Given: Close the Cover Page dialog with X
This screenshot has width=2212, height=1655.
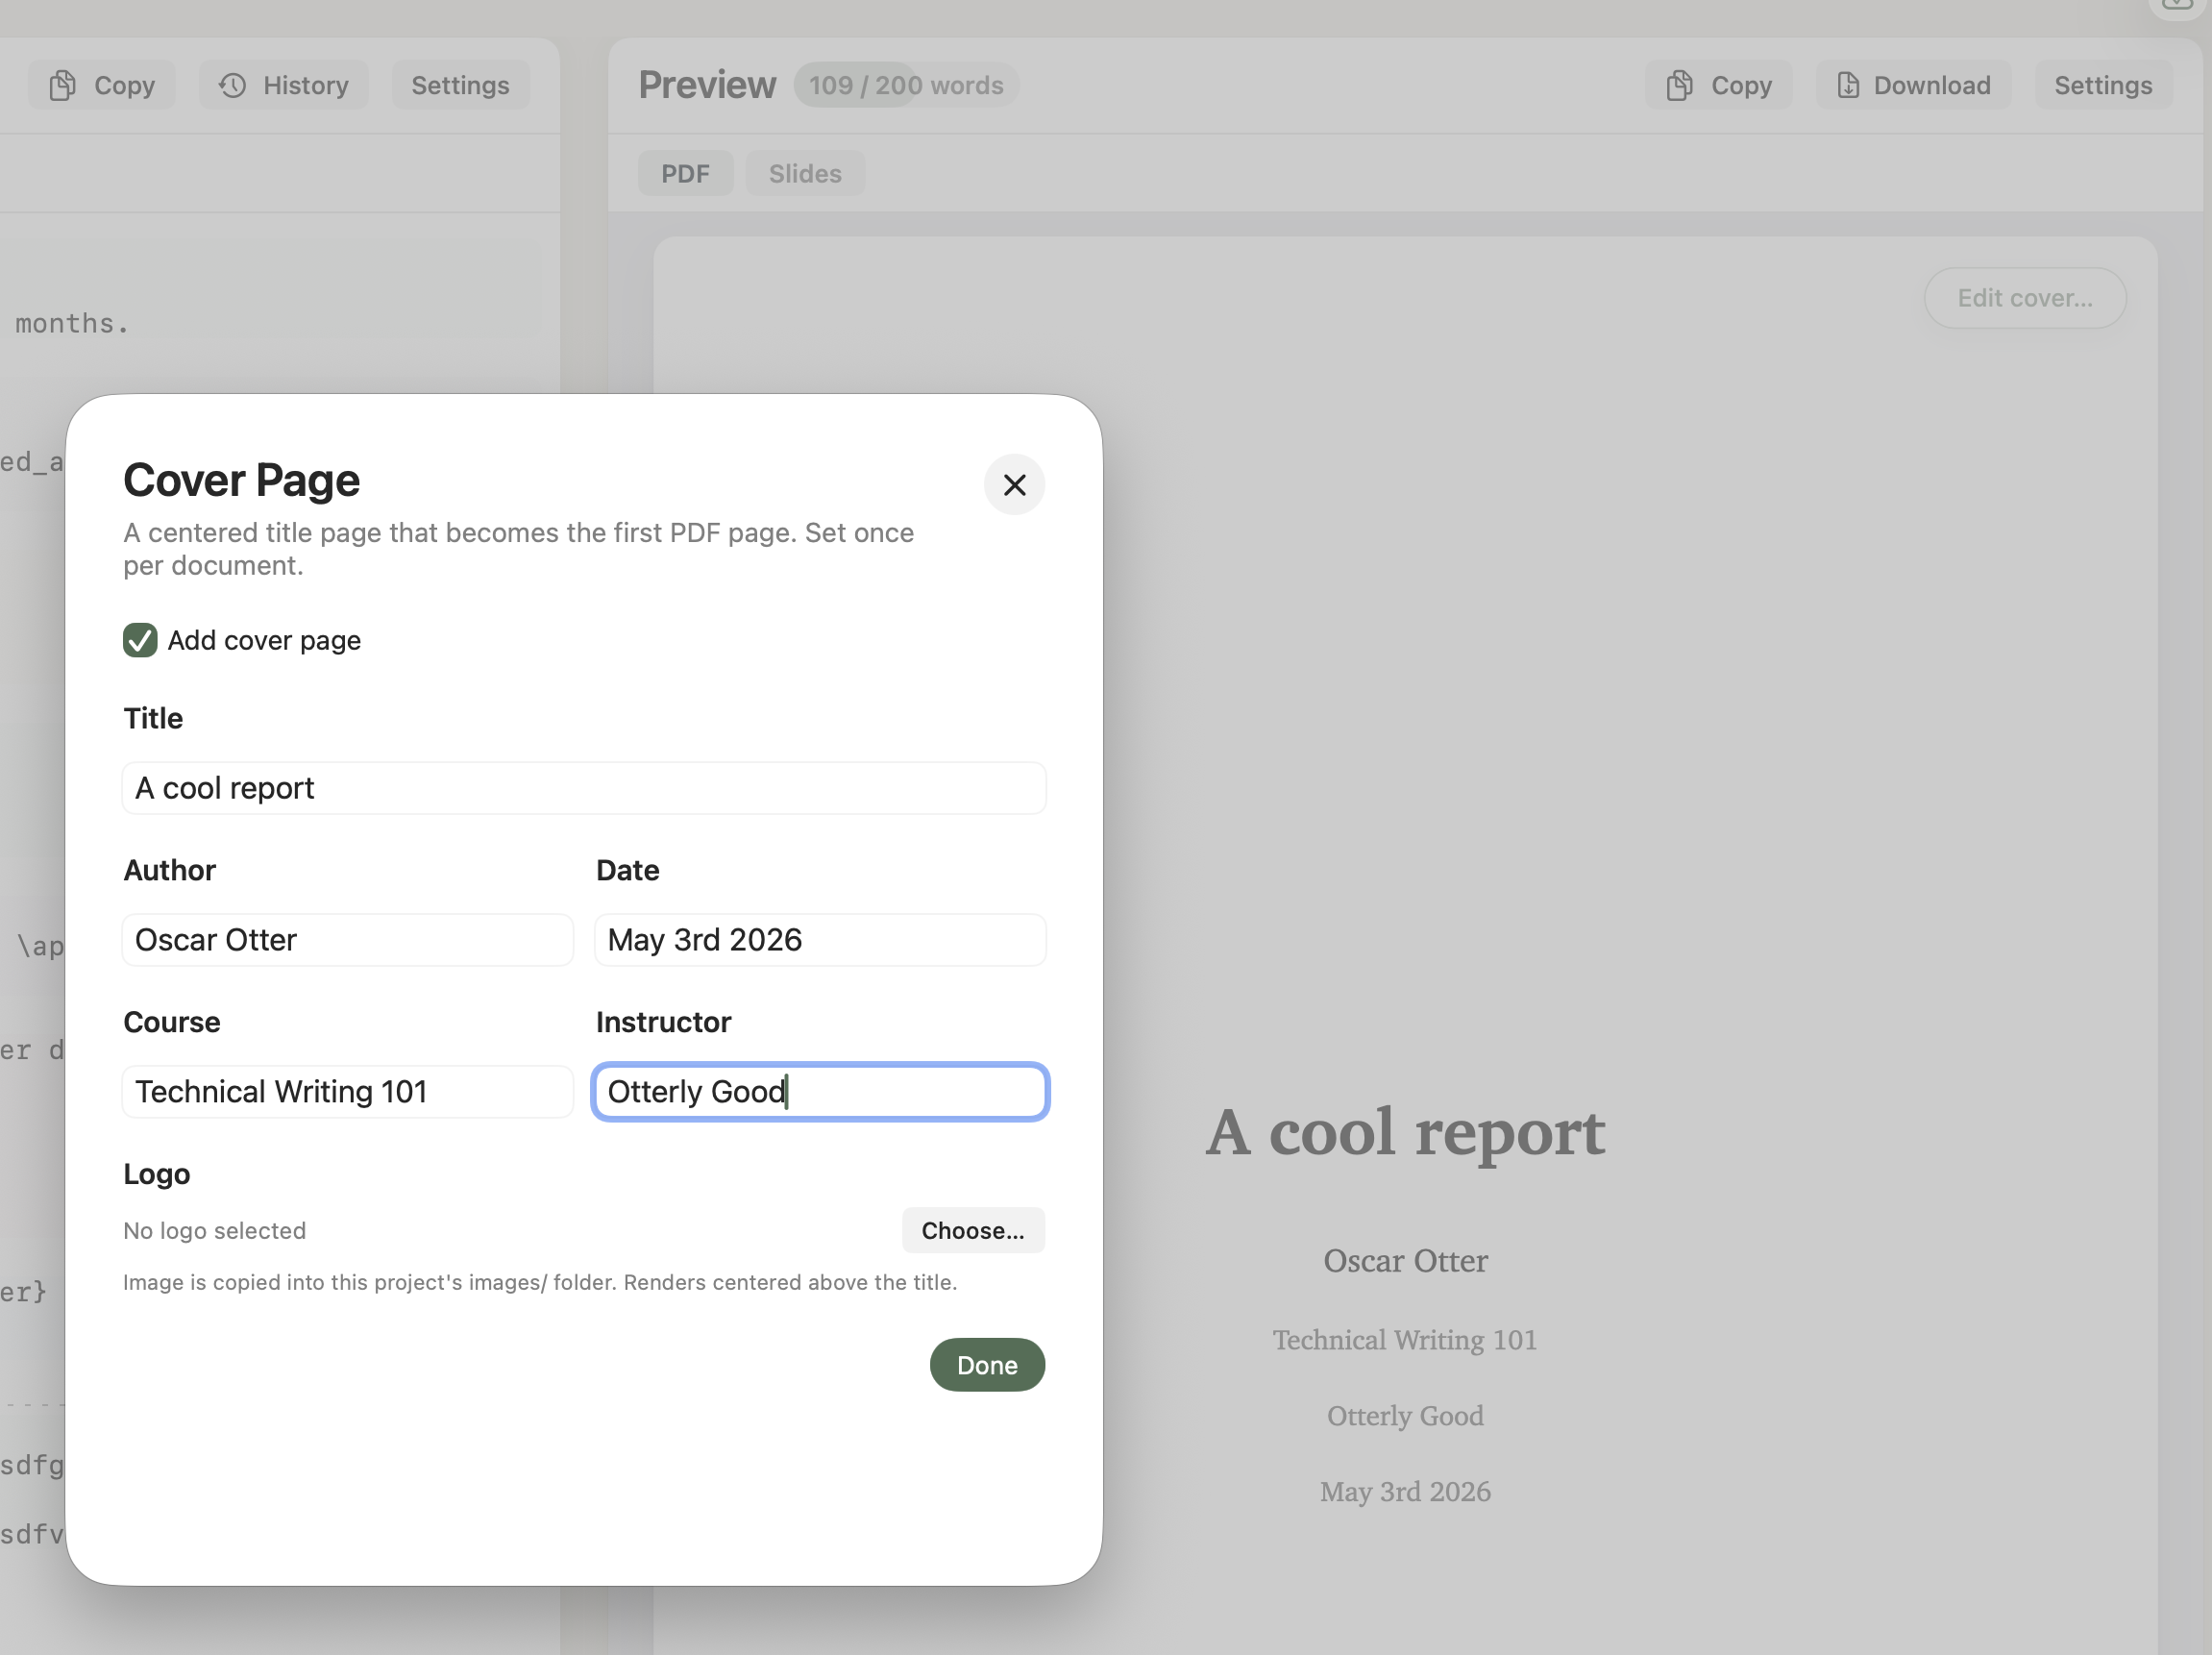Looking at the screenshot, I should point(1014,485).
